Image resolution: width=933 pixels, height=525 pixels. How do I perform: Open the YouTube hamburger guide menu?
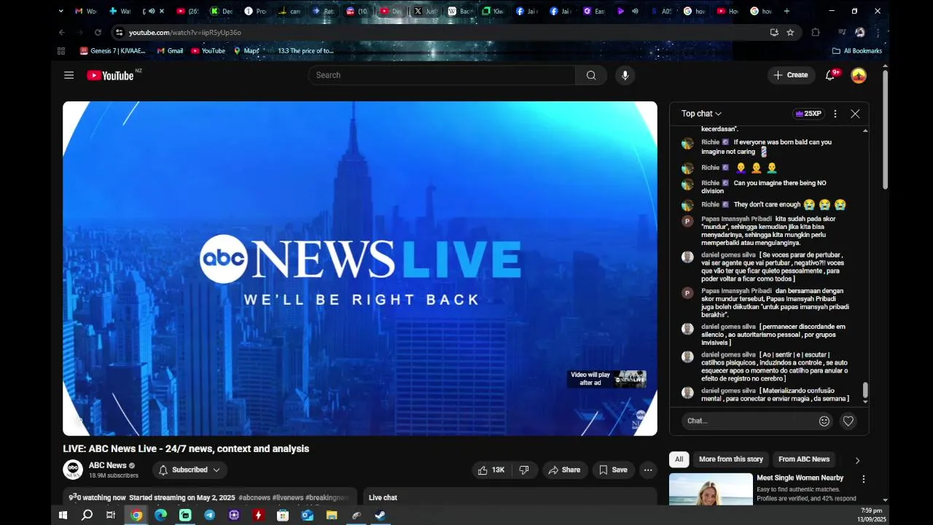(69, 75)
